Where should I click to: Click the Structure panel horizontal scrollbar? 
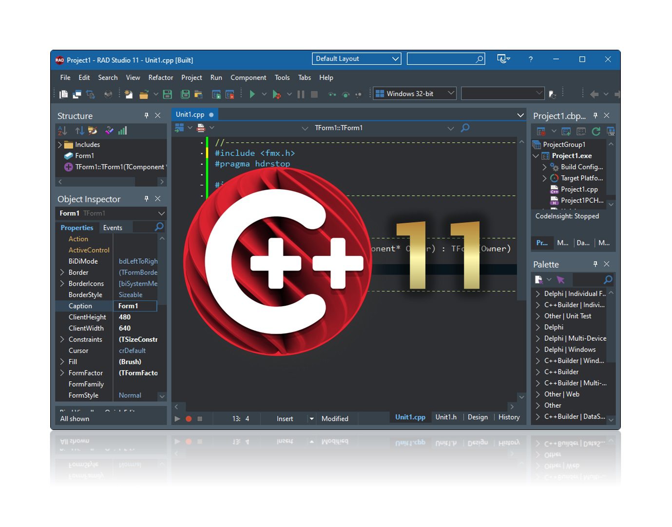click(x=111, y=182)
